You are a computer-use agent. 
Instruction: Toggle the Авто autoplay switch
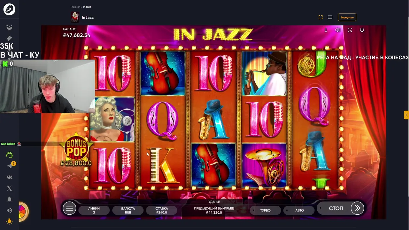pos(299,210)
